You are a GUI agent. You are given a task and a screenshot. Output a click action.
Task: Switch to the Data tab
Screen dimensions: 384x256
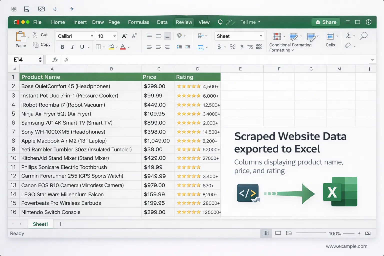(x=162, y=22)
